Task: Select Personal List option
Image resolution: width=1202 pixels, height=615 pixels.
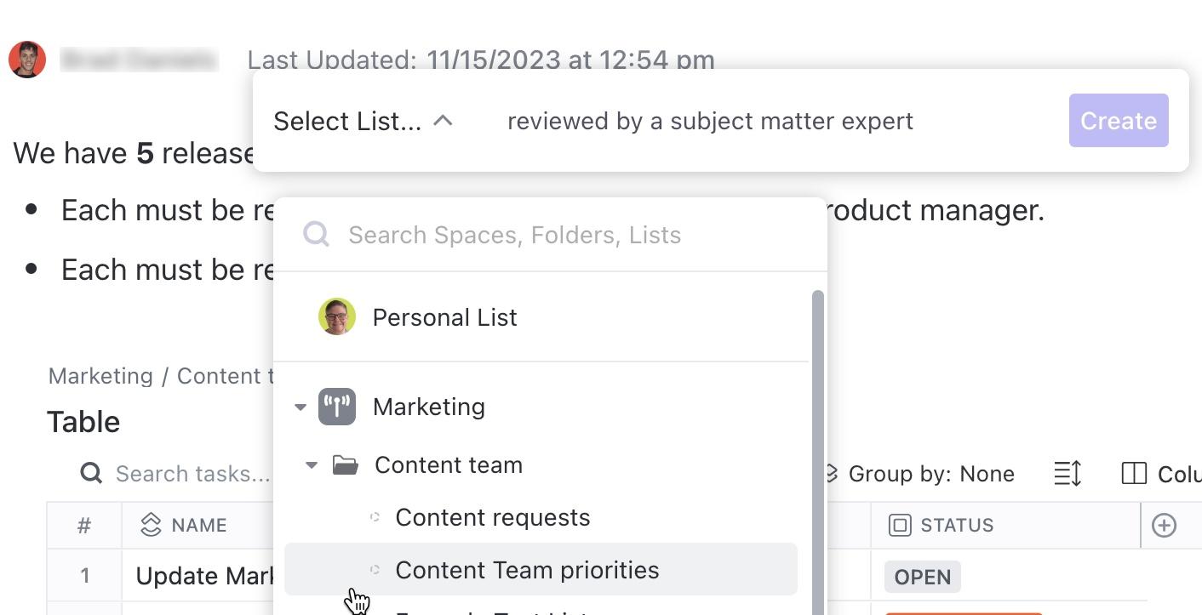Action: tap(444, 317)
